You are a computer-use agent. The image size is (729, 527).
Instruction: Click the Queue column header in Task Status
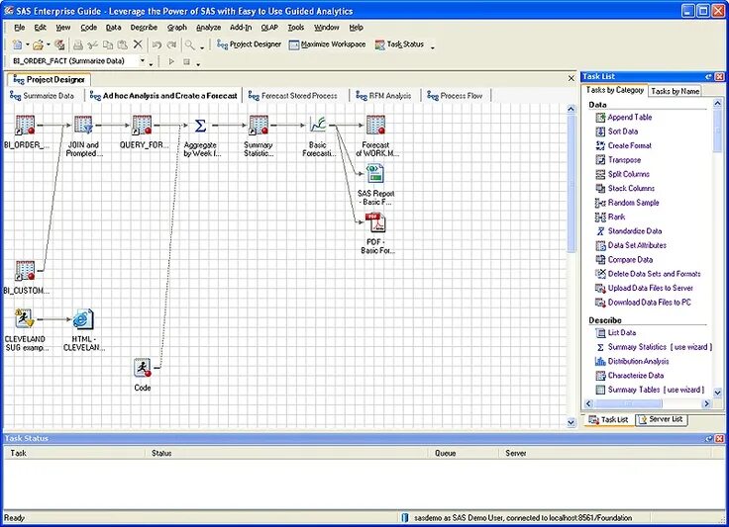pos(464,453)
